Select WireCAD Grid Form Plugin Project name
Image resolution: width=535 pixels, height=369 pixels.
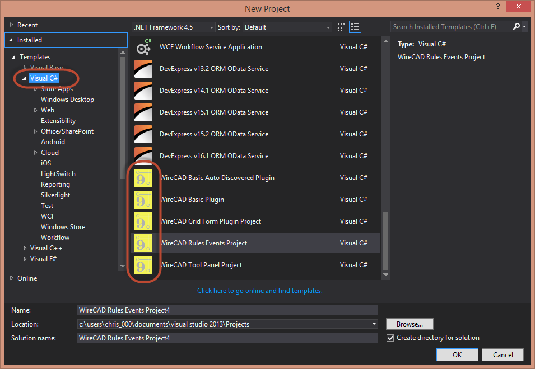tap(211, 221)
